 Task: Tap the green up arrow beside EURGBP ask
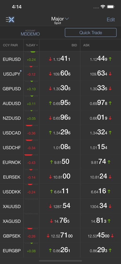coord(110,250)
